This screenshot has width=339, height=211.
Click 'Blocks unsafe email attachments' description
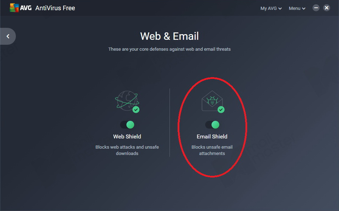212,150
